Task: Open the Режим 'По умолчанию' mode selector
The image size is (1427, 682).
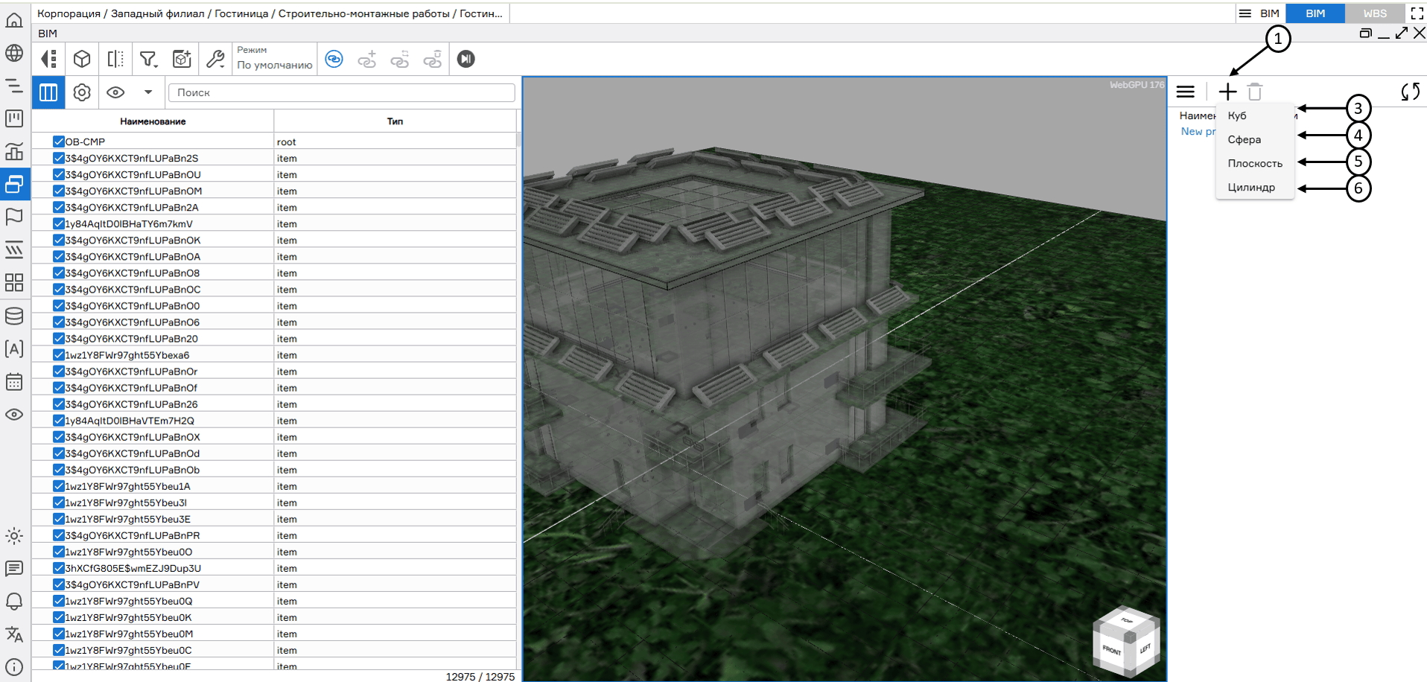Action: (274, 59)
